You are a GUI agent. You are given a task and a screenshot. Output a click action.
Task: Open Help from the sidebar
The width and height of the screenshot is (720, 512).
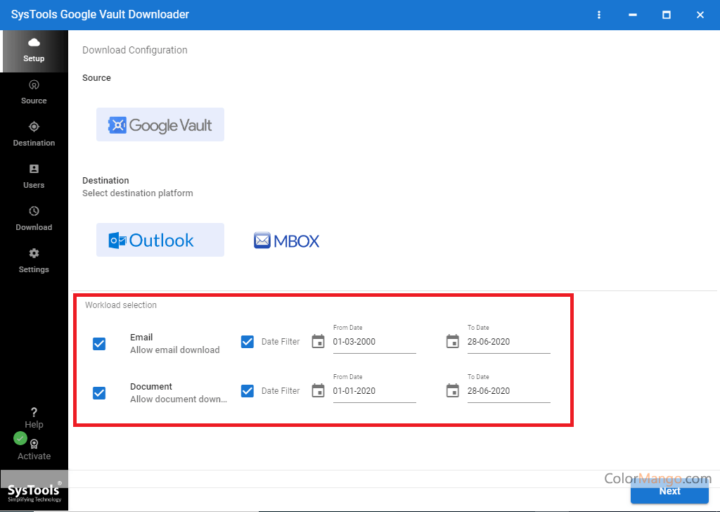click(x=34, y=418)
